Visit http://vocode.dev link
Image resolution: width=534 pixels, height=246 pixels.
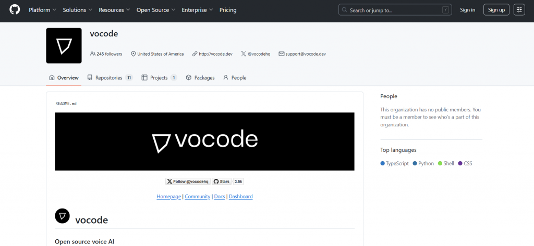coord(215,54)
